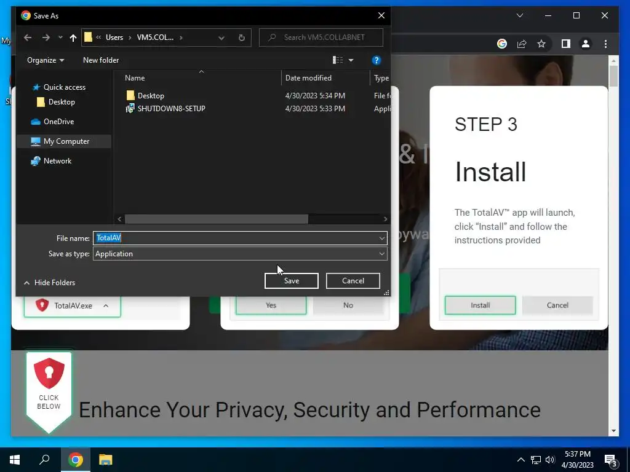Select the Desktop folder in file list
The image size is (630, 472).
pos(151,95)
